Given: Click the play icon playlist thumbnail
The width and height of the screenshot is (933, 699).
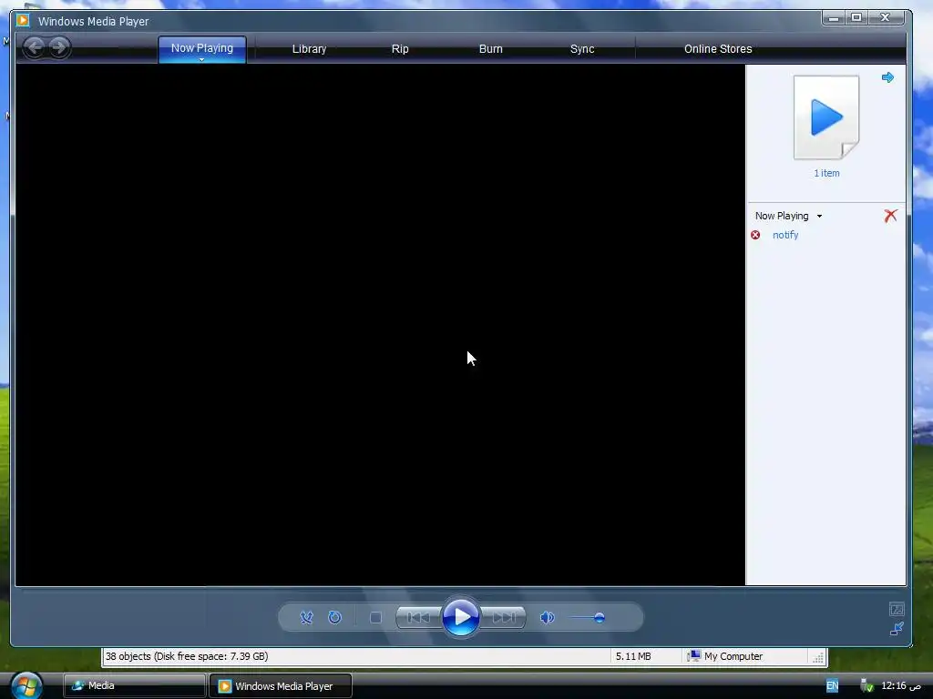Looking at the screenshot, I should (826, 117).
